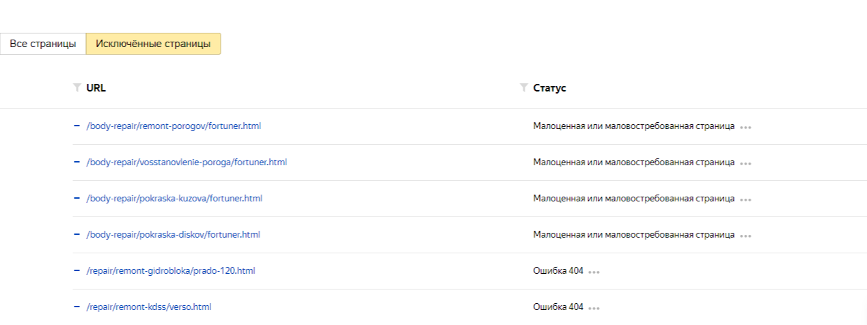Toggle the minus icon beside remont-gidrobloka/prado-120.html
This screenshot has height=325, width=867.
pos(77,270)
